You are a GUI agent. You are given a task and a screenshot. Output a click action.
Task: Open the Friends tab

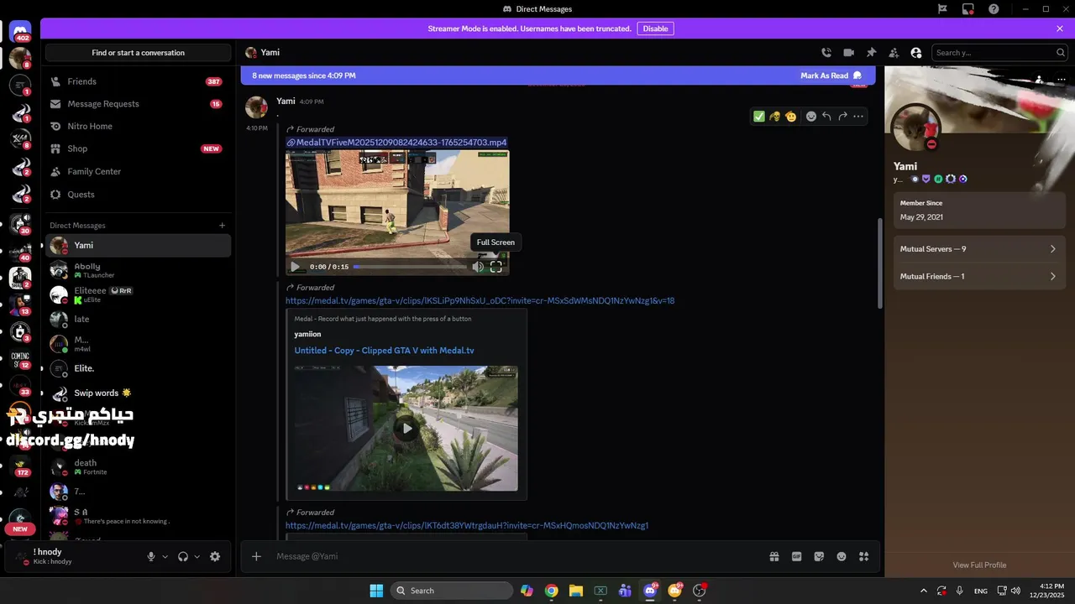tap(138, 81)
